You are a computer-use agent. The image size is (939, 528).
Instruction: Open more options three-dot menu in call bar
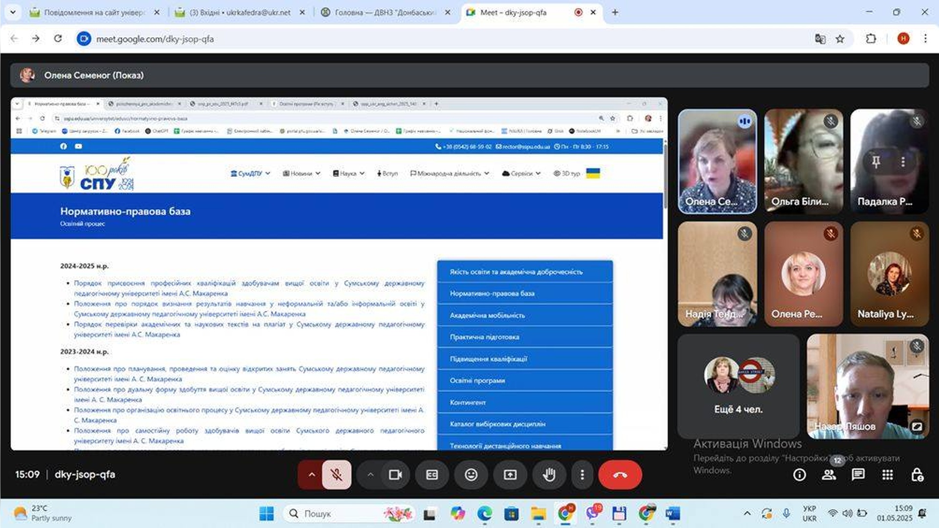(x=582, y=475)
